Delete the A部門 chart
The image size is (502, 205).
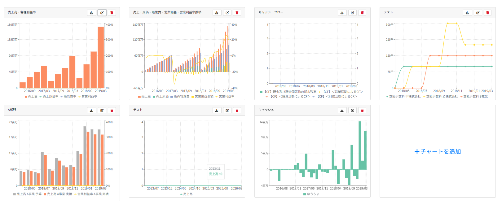point(112,110)
